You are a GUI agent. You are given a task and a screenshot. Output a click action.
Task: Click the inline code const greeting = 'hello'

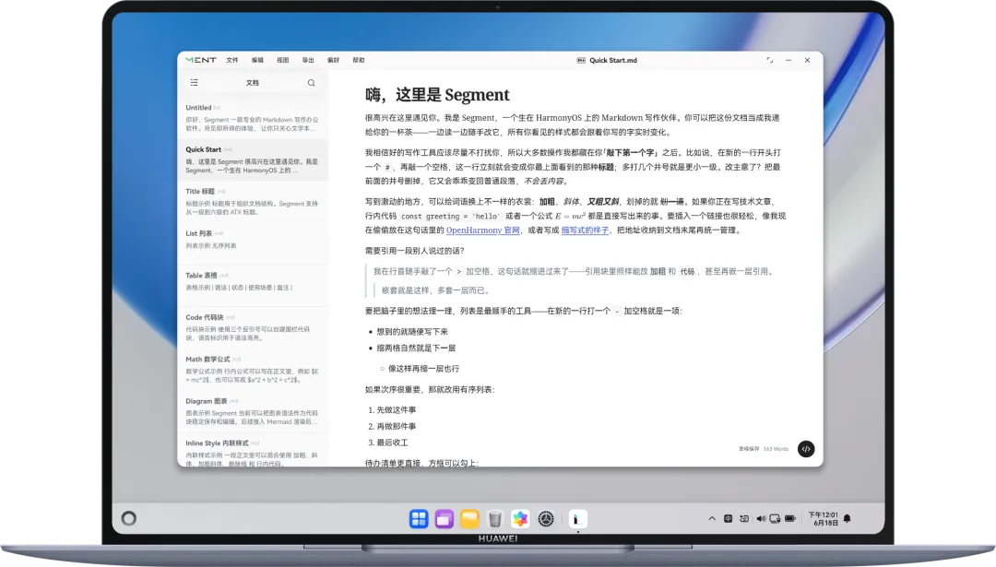451,217
